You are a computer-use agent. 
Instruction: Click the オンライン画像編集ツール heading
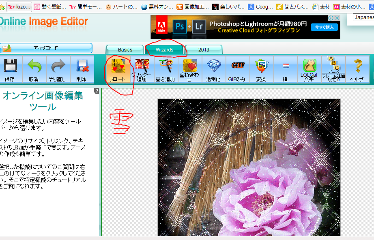(x=43, y=101)
